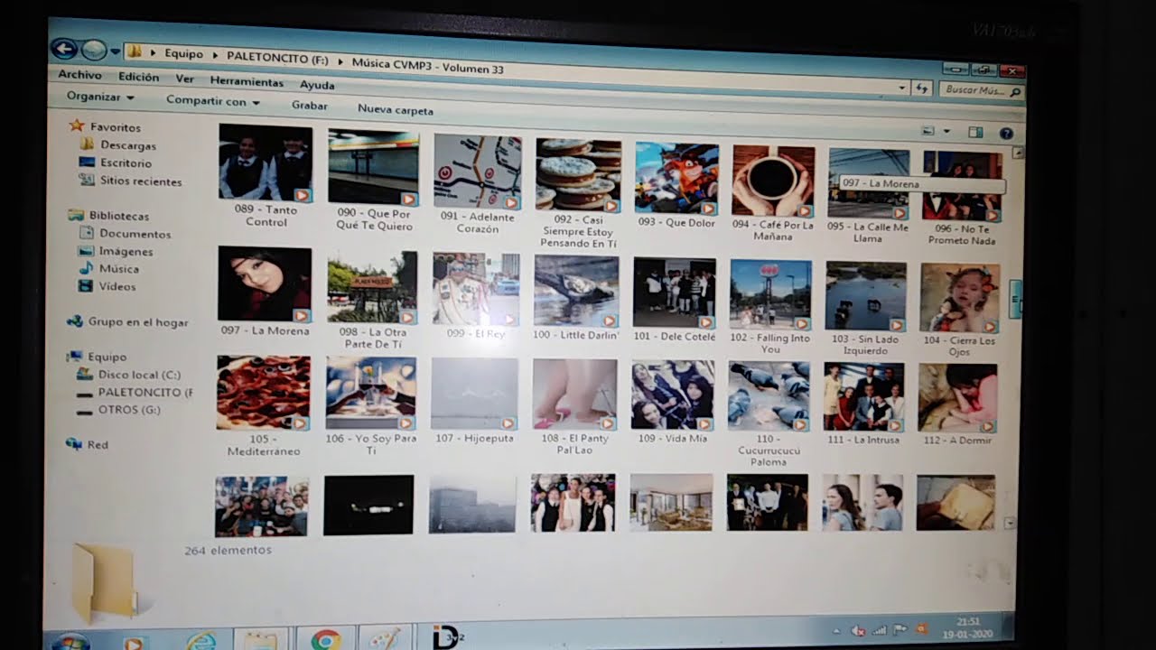This screenshot has width=1156, height=650.
Task: Open Internet Explorer from the taskbar
Action: [x=200, y=641]
